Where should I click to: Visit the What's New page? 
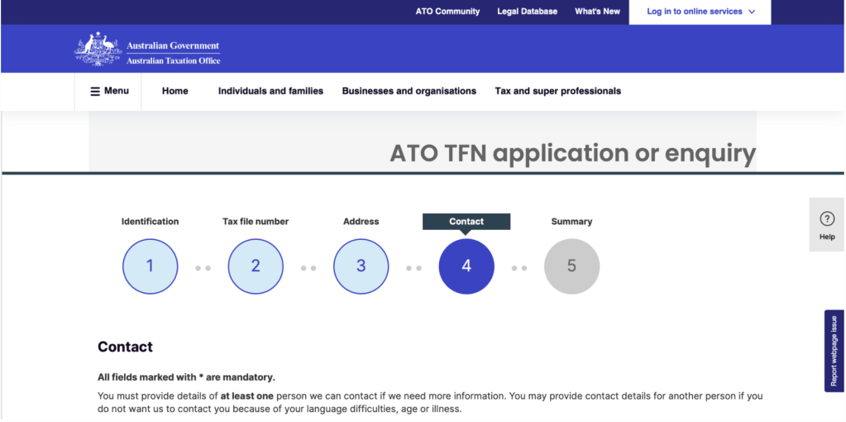597,12
